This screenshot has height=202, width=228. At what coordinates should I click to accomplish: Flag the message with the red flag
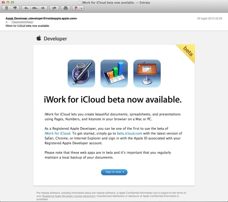click(76, 8)
